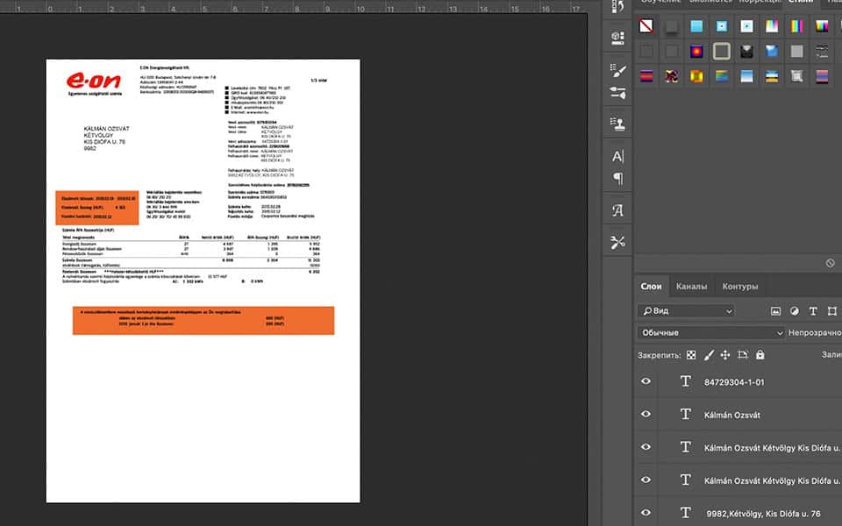Click the T thumbnail of 9982,Kétvölgy layer

click(685, 513)
